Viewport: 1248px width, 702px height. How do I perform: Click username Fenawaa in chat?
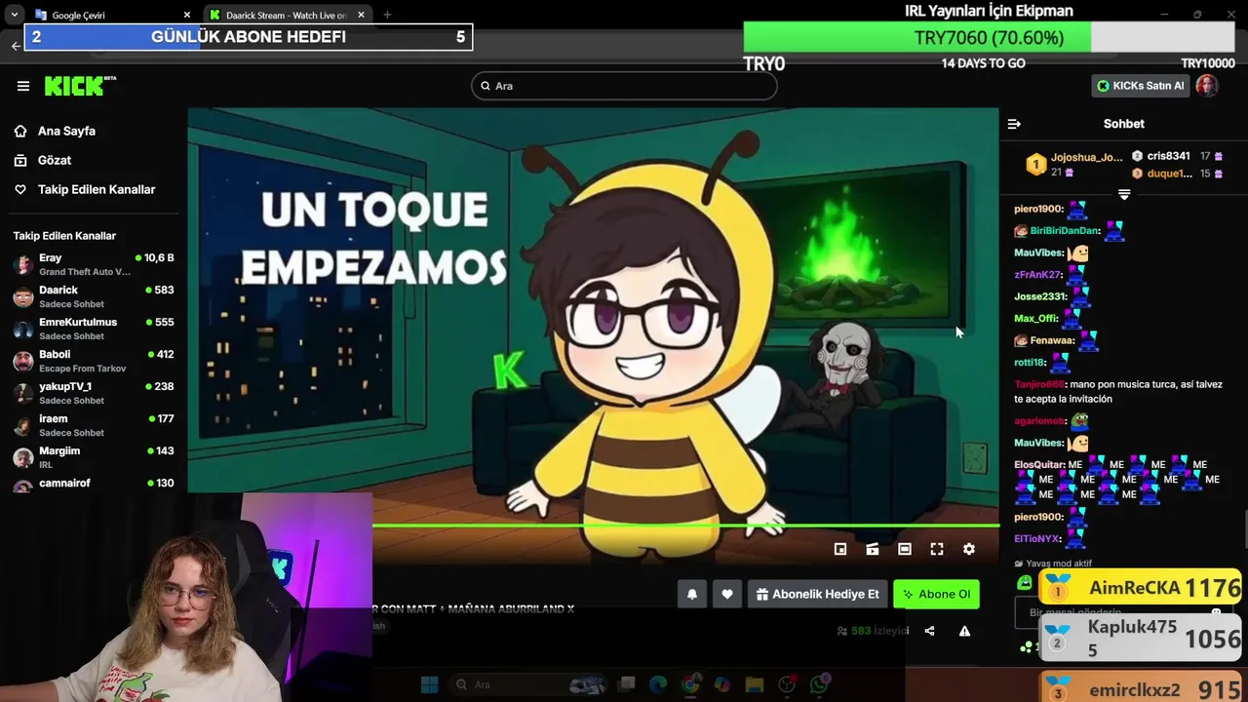click(1052, 340)
